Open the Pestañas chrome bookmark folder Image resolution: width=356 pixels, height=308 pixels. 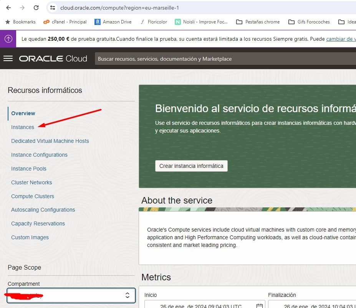click(258, 22)
